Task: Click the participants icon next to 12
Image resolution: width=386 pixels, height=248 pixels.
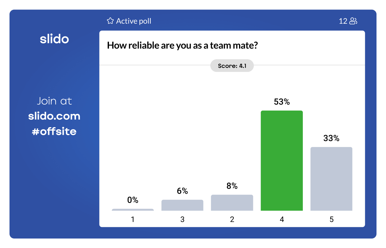Action: click(x=353, y=21)
